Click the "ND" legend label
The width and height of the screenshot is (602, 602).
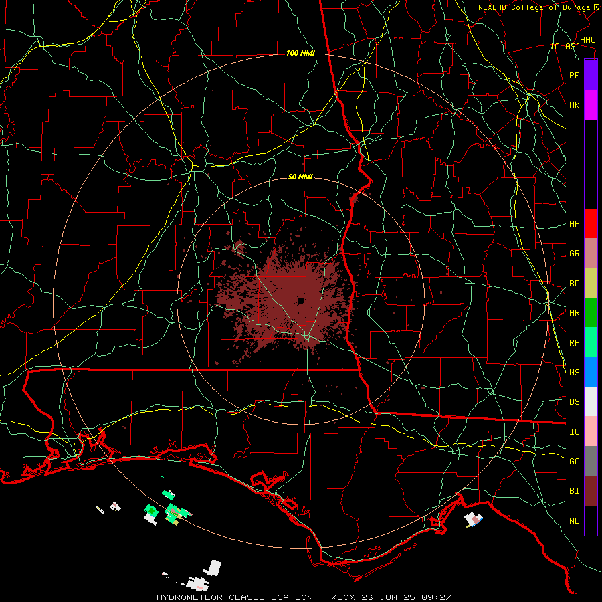coord(574,521)
